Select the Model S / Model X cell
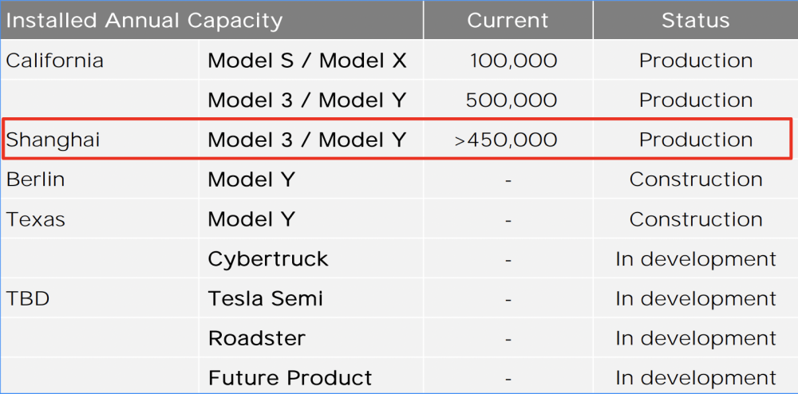Screen dimensions: 798x394 (307, 61)
